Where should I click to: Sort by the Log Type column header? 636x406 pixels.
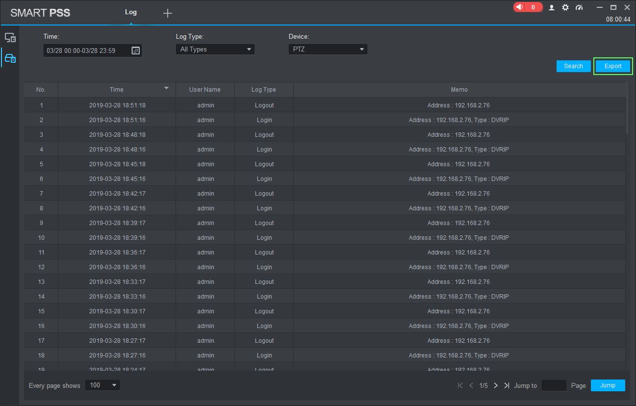coord(264,90)
